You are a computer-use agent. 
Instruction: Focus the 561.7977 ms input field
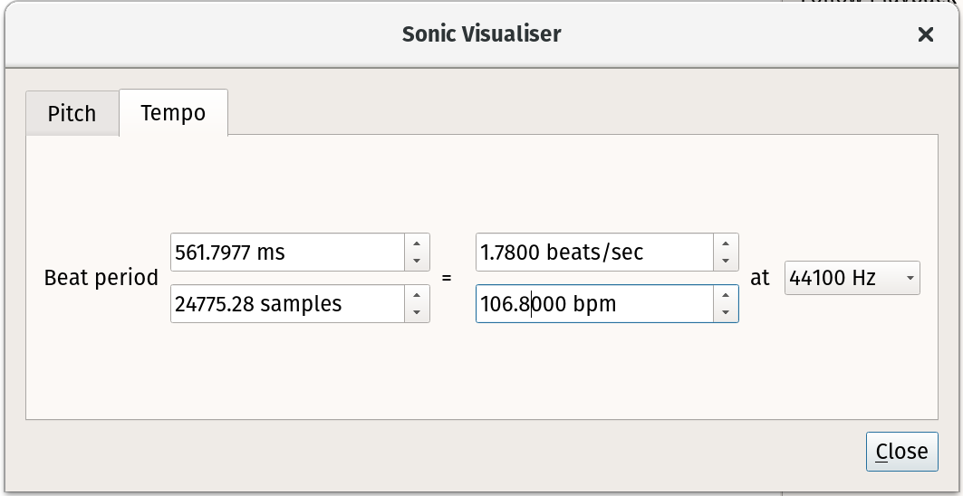285,253
